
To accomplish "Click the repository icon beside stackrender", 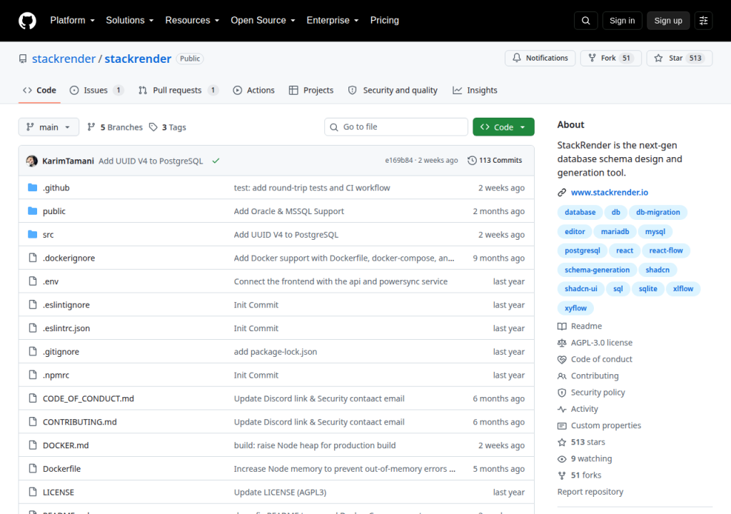I will [23, 59].
